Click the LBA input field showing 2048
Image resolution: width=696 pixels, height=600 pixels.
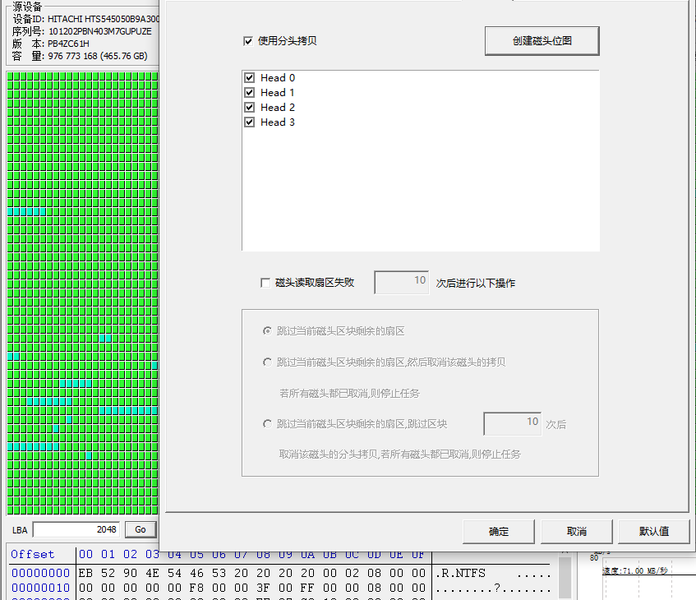(x=76, y=529)
